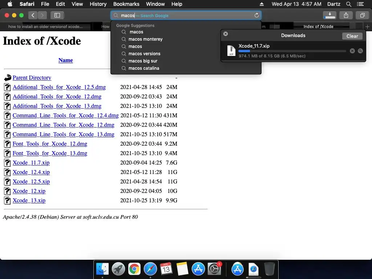The height and width of the screenshot is (279, 372).
Task: Download Additional_Tools_for_Xcode_13.dmg
Action: (57, 106)
